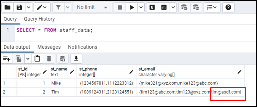Image resolution: width=257 pixels, height=107 pixels.
Task: Select the Tim st_email cell
Action: pyautogui.click(x=190, y=92)
